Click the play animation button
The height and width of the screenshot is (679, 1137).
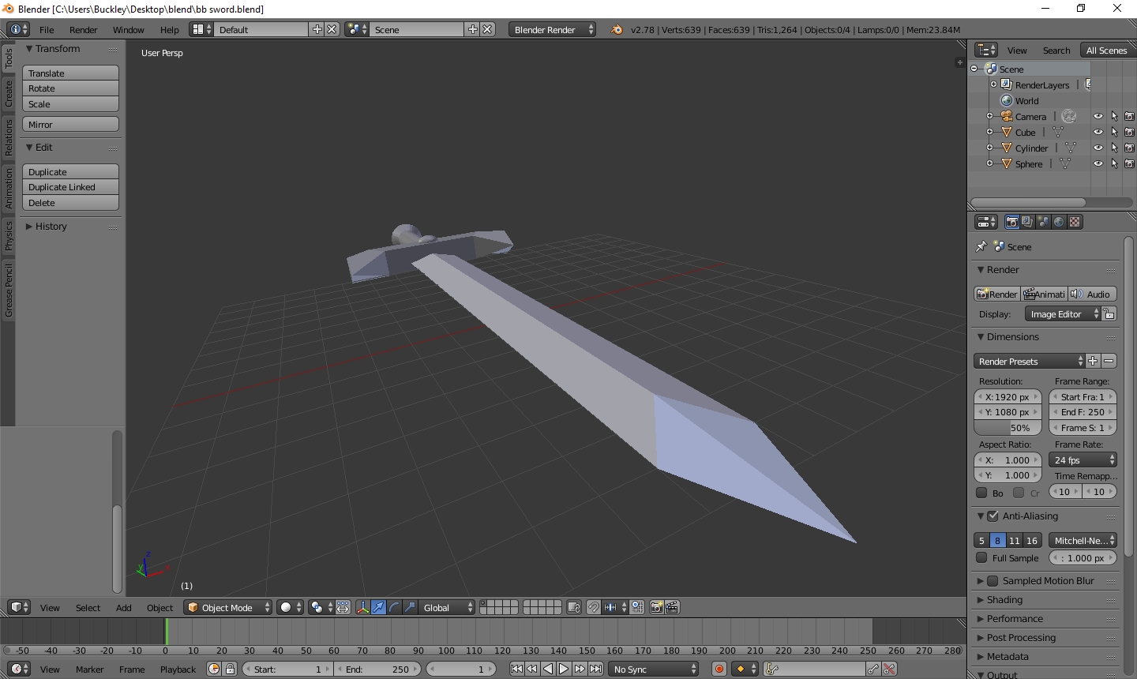(x=564, y=669)
